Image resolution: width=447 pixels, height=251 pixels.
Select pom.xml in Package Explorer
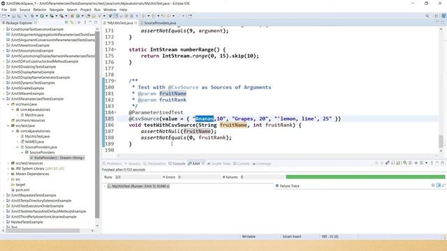coord(22,190)
